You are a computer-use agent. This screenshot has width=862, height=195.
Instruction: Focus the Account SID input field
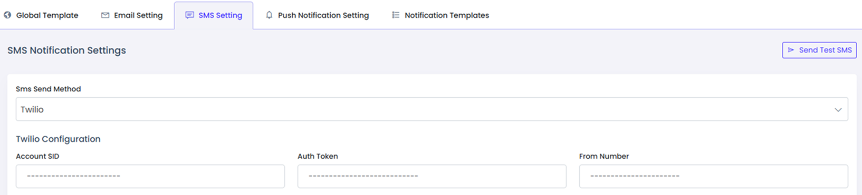(150, 176)
